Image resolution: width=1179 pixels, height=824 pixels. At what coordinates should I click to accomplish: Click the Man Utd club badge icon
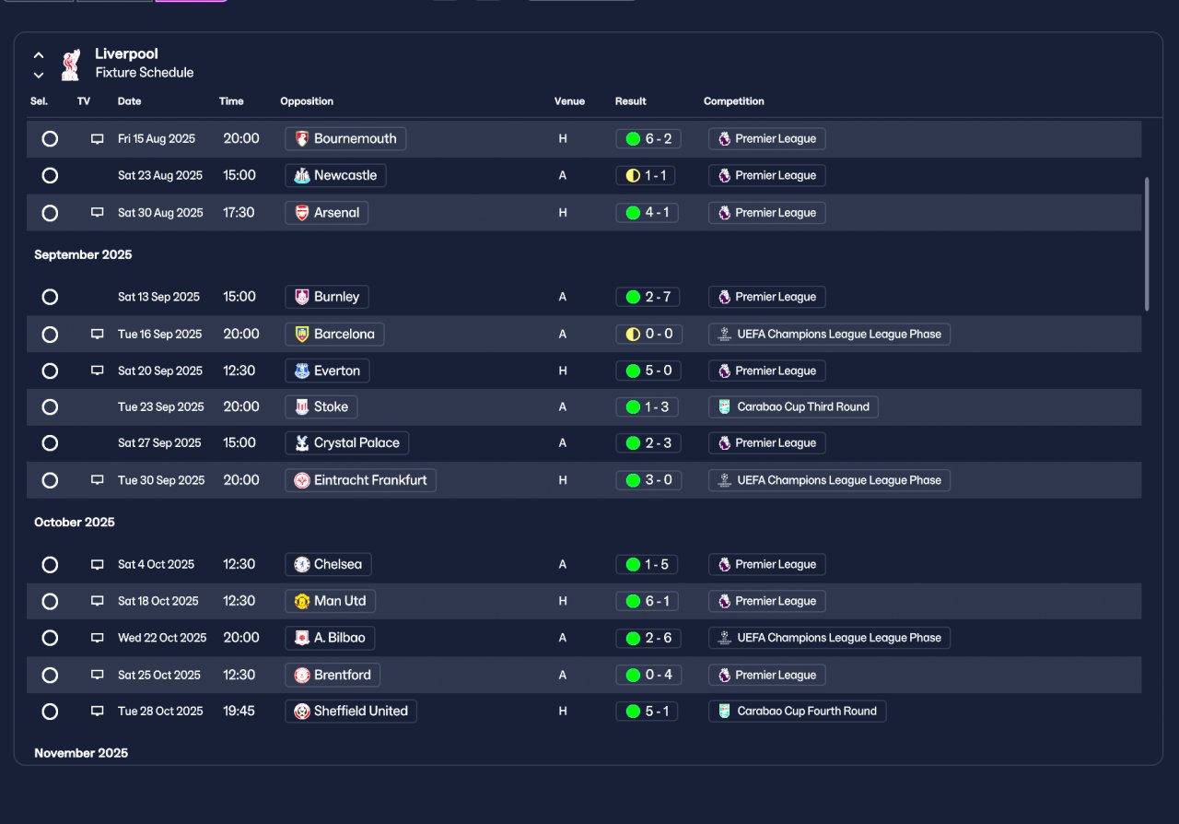point(302,602)
